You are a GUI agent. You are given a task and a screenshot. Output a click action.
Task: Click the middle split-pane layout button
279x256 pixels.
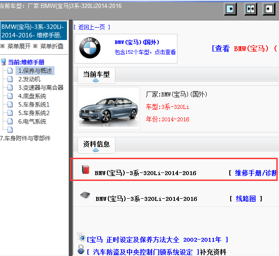pos(251,9)
